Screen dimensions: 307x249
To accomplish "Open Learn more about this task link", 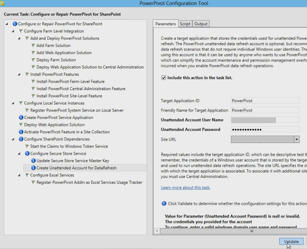I will 185,187.
